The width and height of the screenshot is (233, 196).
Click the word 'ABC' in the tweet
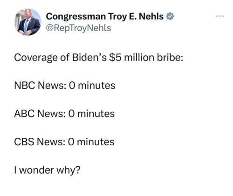tap(24, 114)
